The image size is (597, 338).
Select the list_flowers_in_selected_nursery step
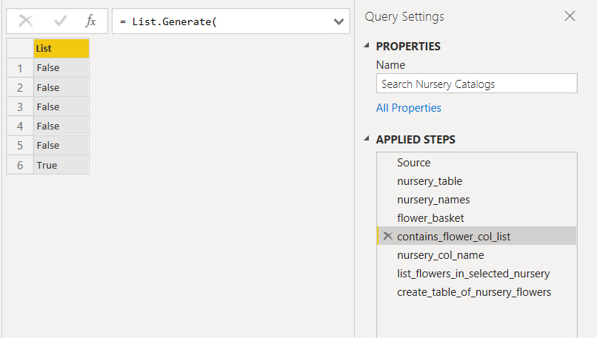[477, 274]
